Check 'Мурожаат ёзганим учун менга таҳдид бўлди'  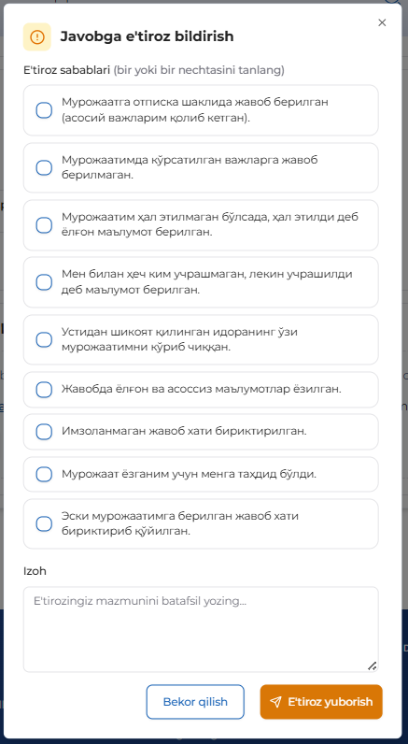click(44, 474)
